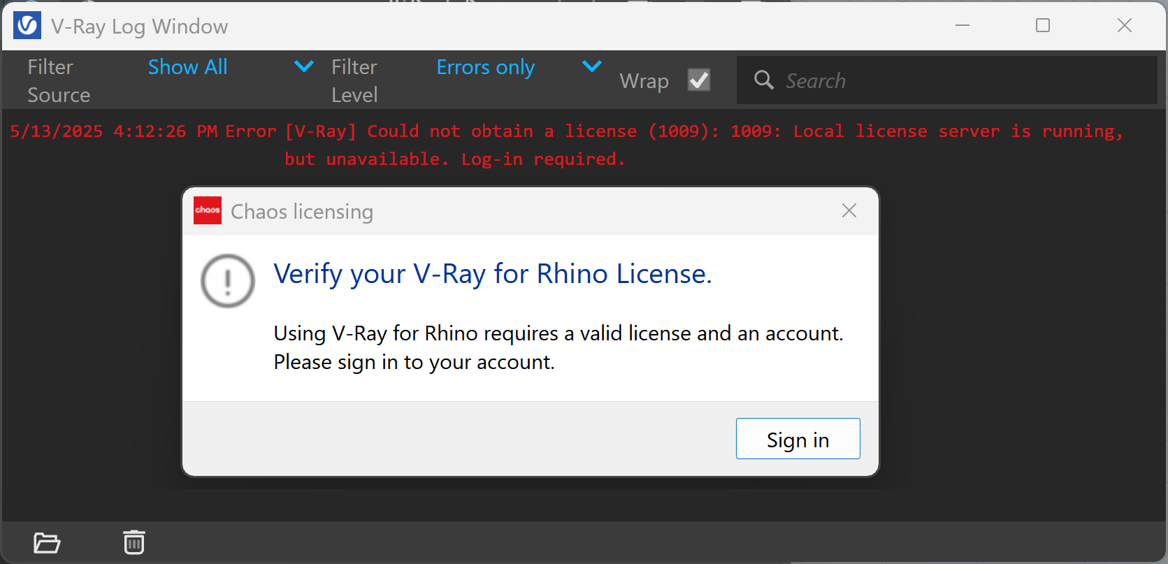Click the V-Ray logo in title bar

pos(27,26)
